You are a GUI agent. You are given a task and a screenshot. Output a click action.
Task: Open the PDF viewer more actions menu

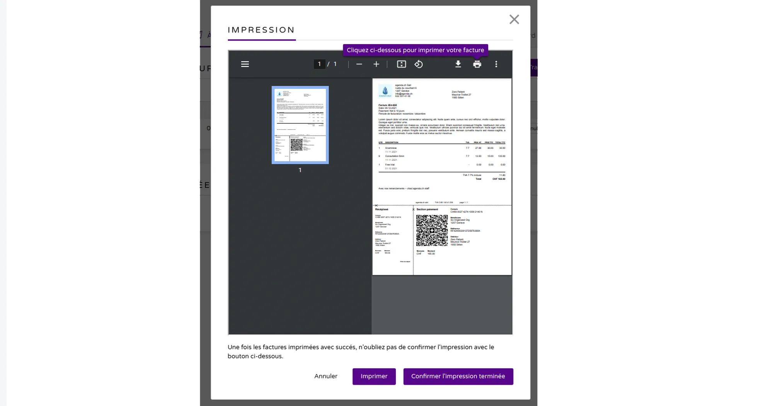click(x=496, y=64)
